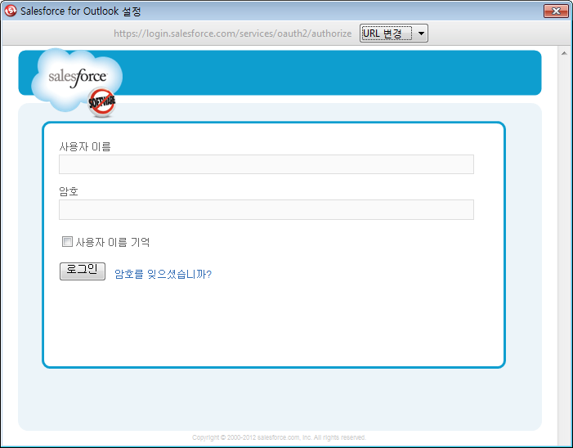Click the 로그인 button
Viewport: 573px width, 448px height.
point(83,271)
